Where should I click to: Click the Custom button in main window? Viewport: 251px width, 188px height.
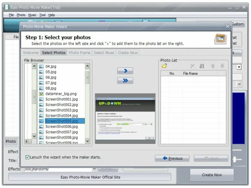tap(238, 24)
